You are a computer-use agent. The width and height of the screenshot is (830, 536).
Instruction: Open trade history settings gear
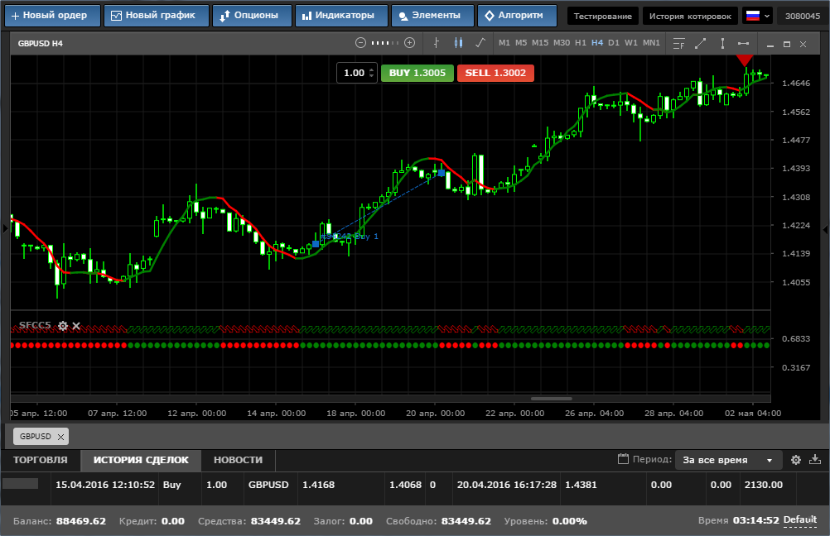tap(796, 460)
